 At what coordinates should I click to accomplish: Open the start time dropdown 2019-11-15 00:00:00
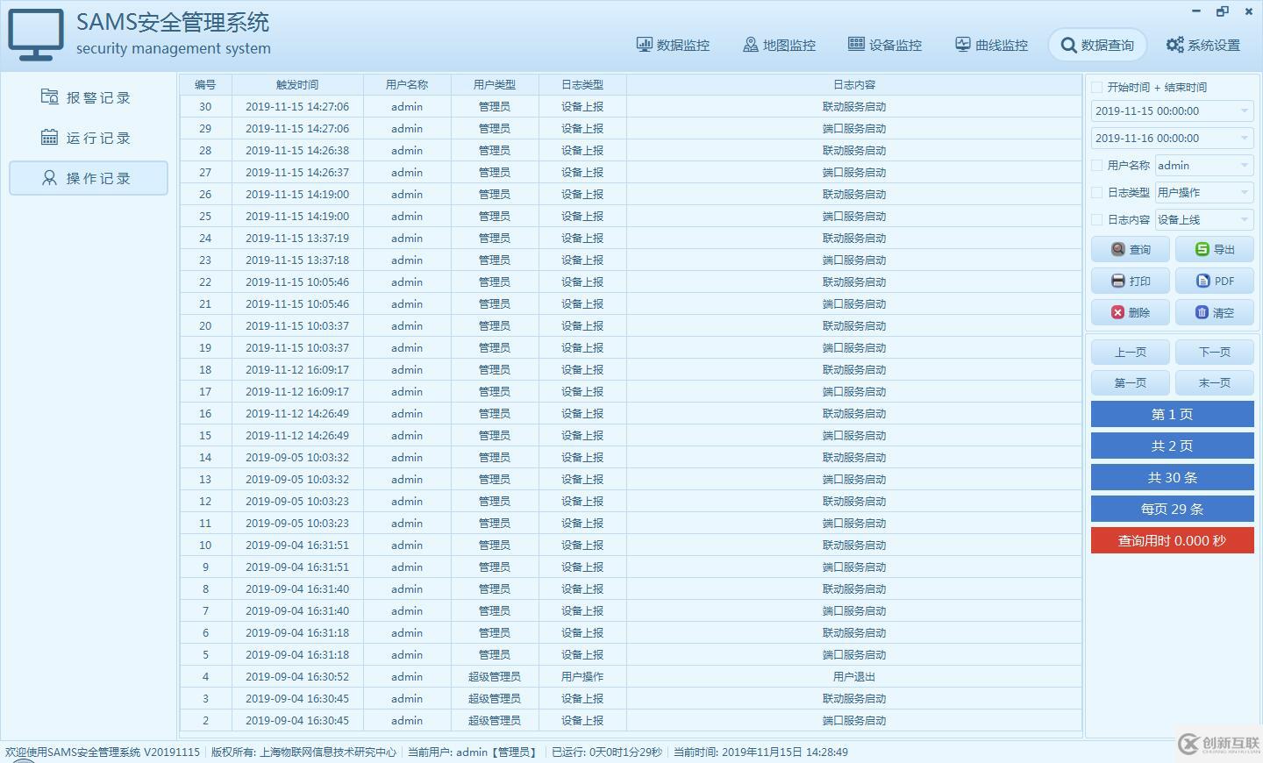click(1172, 111)
